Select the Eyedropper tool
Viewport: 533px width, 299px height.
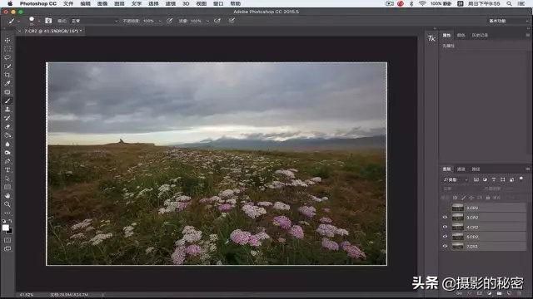tap(7, 83)
